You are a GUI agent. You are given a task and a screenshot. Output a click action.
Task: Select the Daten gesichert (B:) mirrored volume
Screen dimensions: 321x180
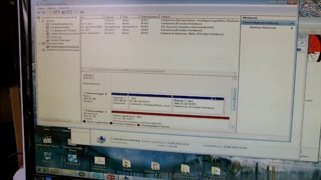170,118
